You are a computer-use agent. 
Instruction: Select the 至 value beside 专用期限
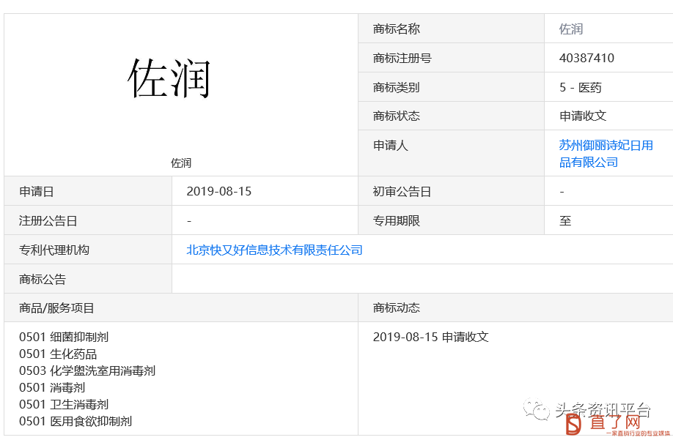564,220
